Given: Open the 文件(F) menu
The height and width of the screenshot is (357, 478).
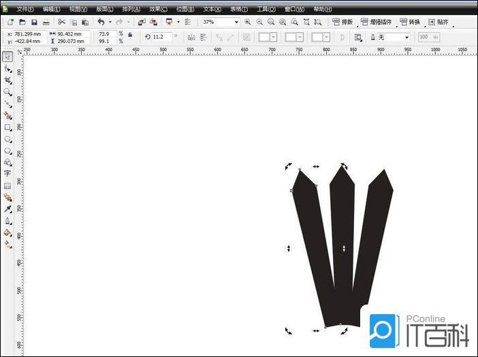Looking at the screenshot, I should tap(25, 10).
